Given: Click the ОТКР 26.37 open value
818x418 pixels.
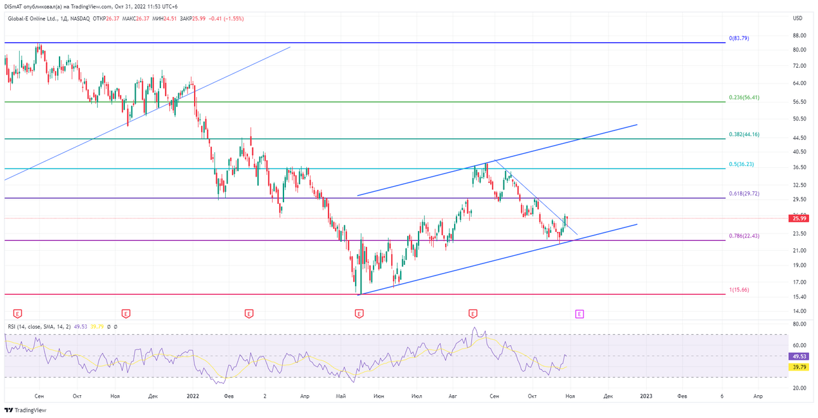Looking at the screenshot, I should tap(106, 18).
